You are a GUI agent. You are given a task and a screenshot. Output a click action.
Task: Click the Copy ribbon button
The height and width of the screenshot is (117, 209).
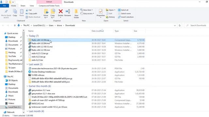point(15,13)
